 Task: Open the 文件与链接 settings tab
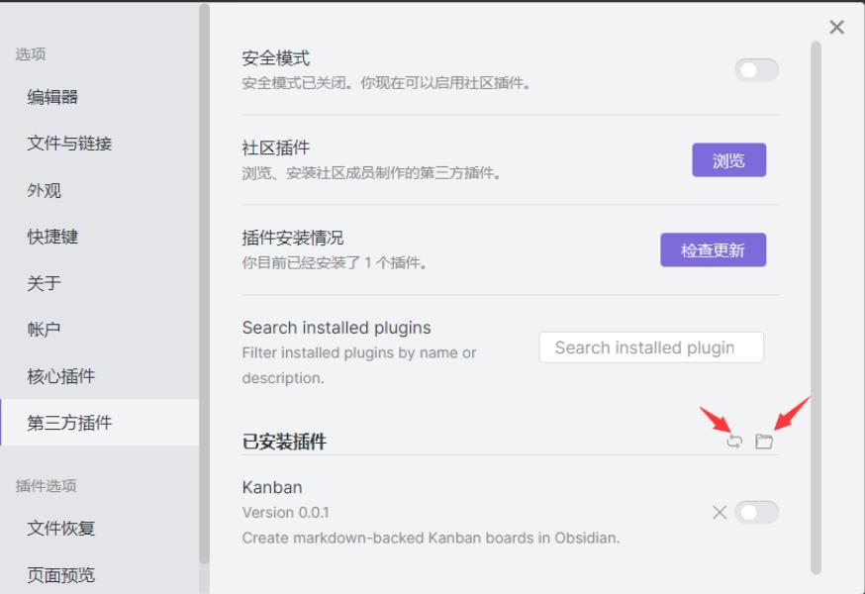99,144
